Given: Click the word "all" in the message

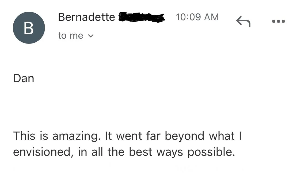Looking at the screenshot, I should (97, 152).
